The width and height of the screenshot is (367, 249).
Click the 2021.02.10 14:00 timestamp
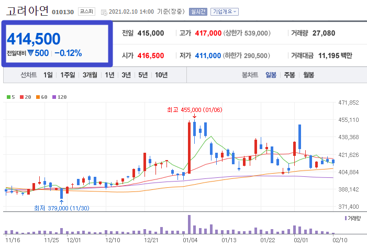tap(131, 12)
